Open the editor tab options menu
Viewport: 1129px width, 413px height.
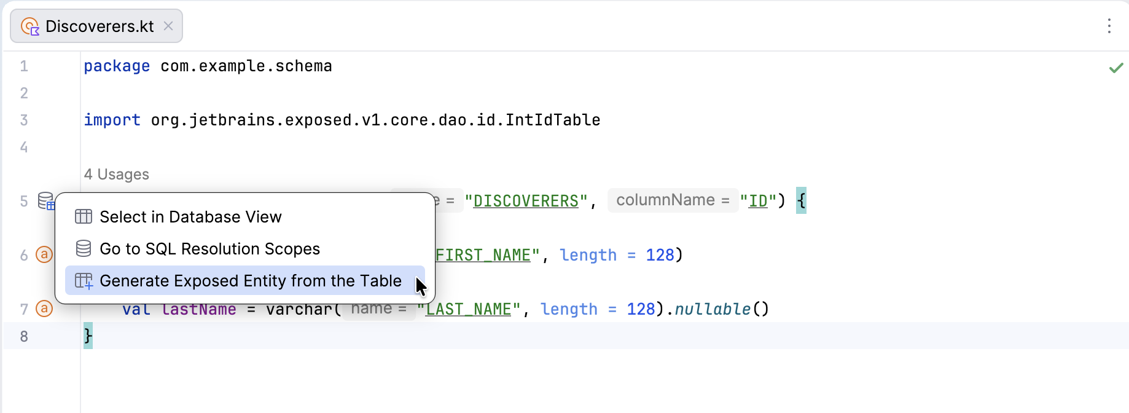click(1109, 26)
